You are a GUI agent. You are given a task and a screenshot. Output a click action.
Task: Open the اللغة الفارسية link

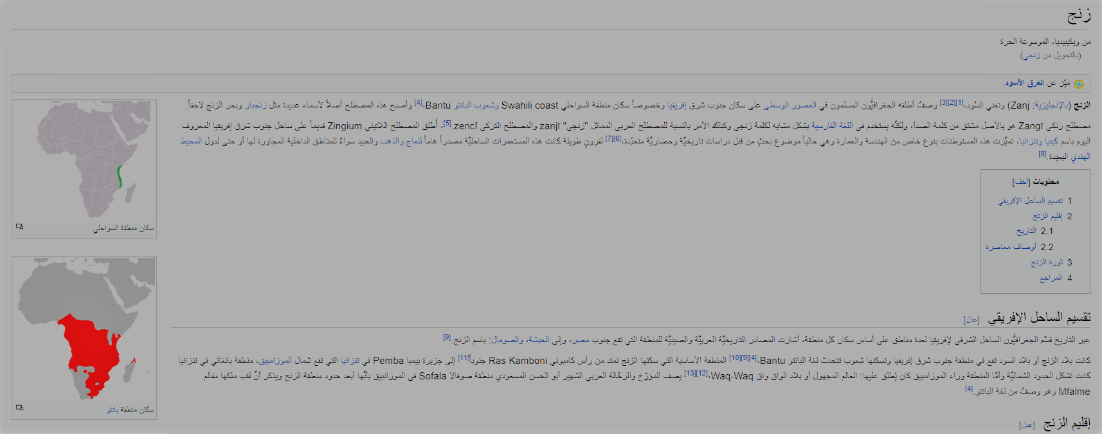(x=832, y=126)
